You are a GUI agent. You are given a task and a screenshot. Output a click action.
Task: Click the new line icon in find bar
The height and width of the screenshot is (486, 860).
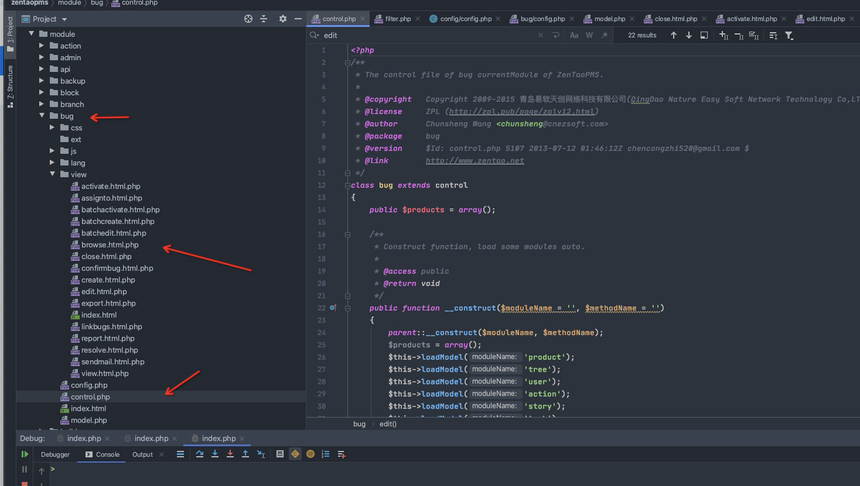tap(556, 35)
